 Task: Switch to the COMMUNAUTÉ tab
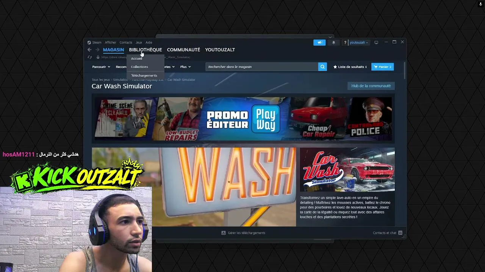[183, 49]
